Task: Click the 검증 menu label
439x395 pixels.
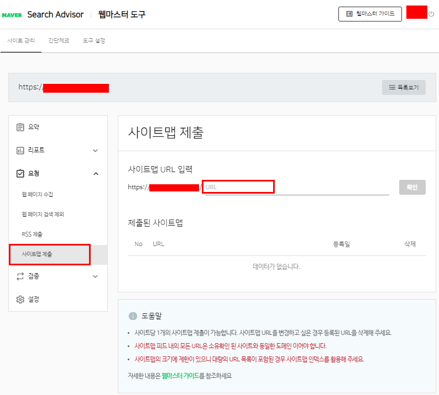Action: click(34, 276)
